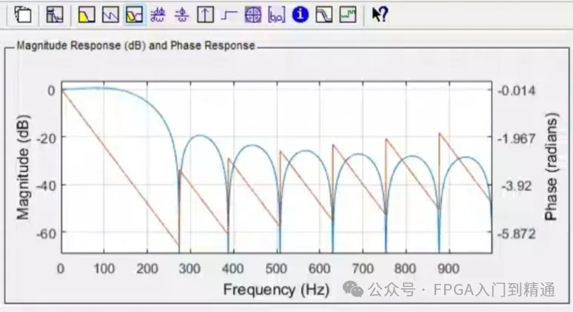Select Magnitude and Phase Responses view
This screenshot has height=312, width=573.
pyautogui.click(x=133, y=14)
